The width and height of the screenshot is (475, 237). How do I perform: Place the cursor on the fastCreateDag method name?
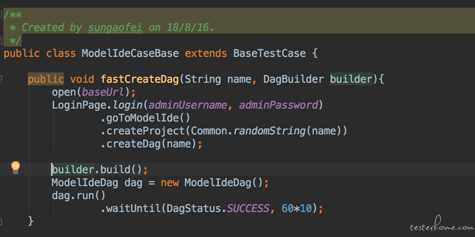[x=139, y=79]
